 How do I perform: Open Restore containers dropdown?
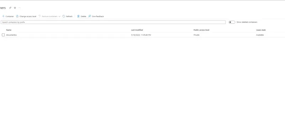50,16
